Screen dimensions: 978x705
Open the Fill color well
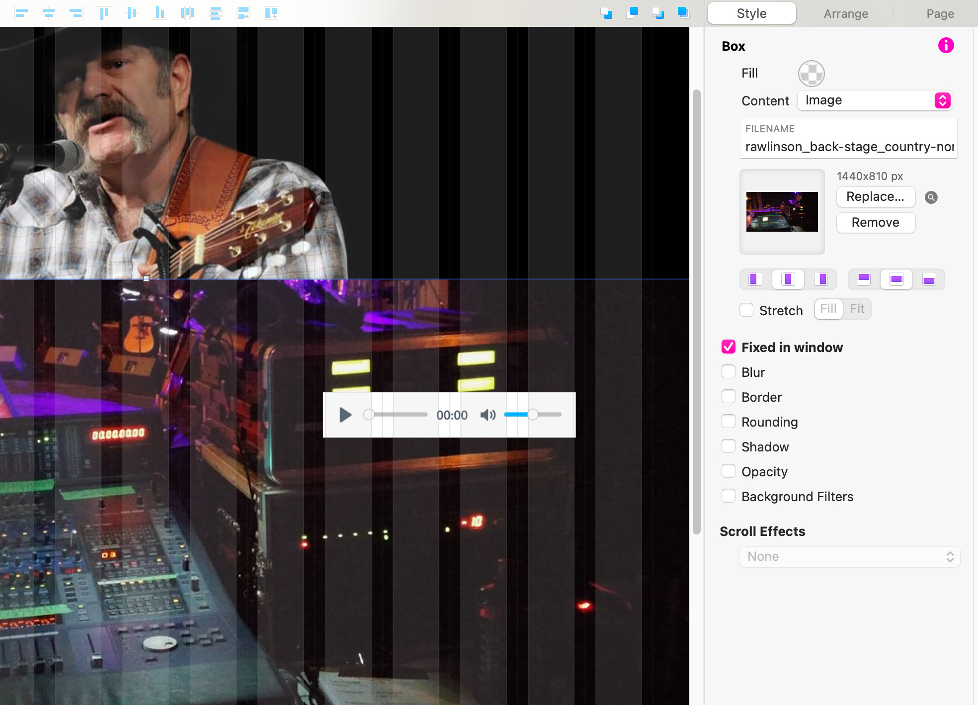tap(811, 74)
